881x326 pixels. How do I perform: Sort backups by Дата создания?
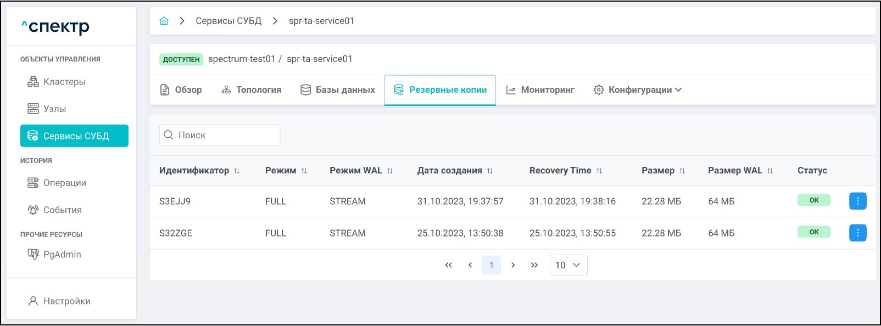pyautogui.click(x=489, y=171)
